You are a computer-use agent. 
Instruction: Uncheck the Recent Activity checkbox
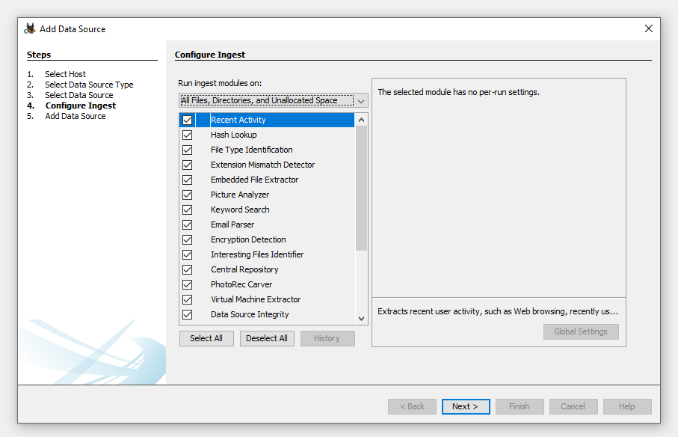[187, 120]
